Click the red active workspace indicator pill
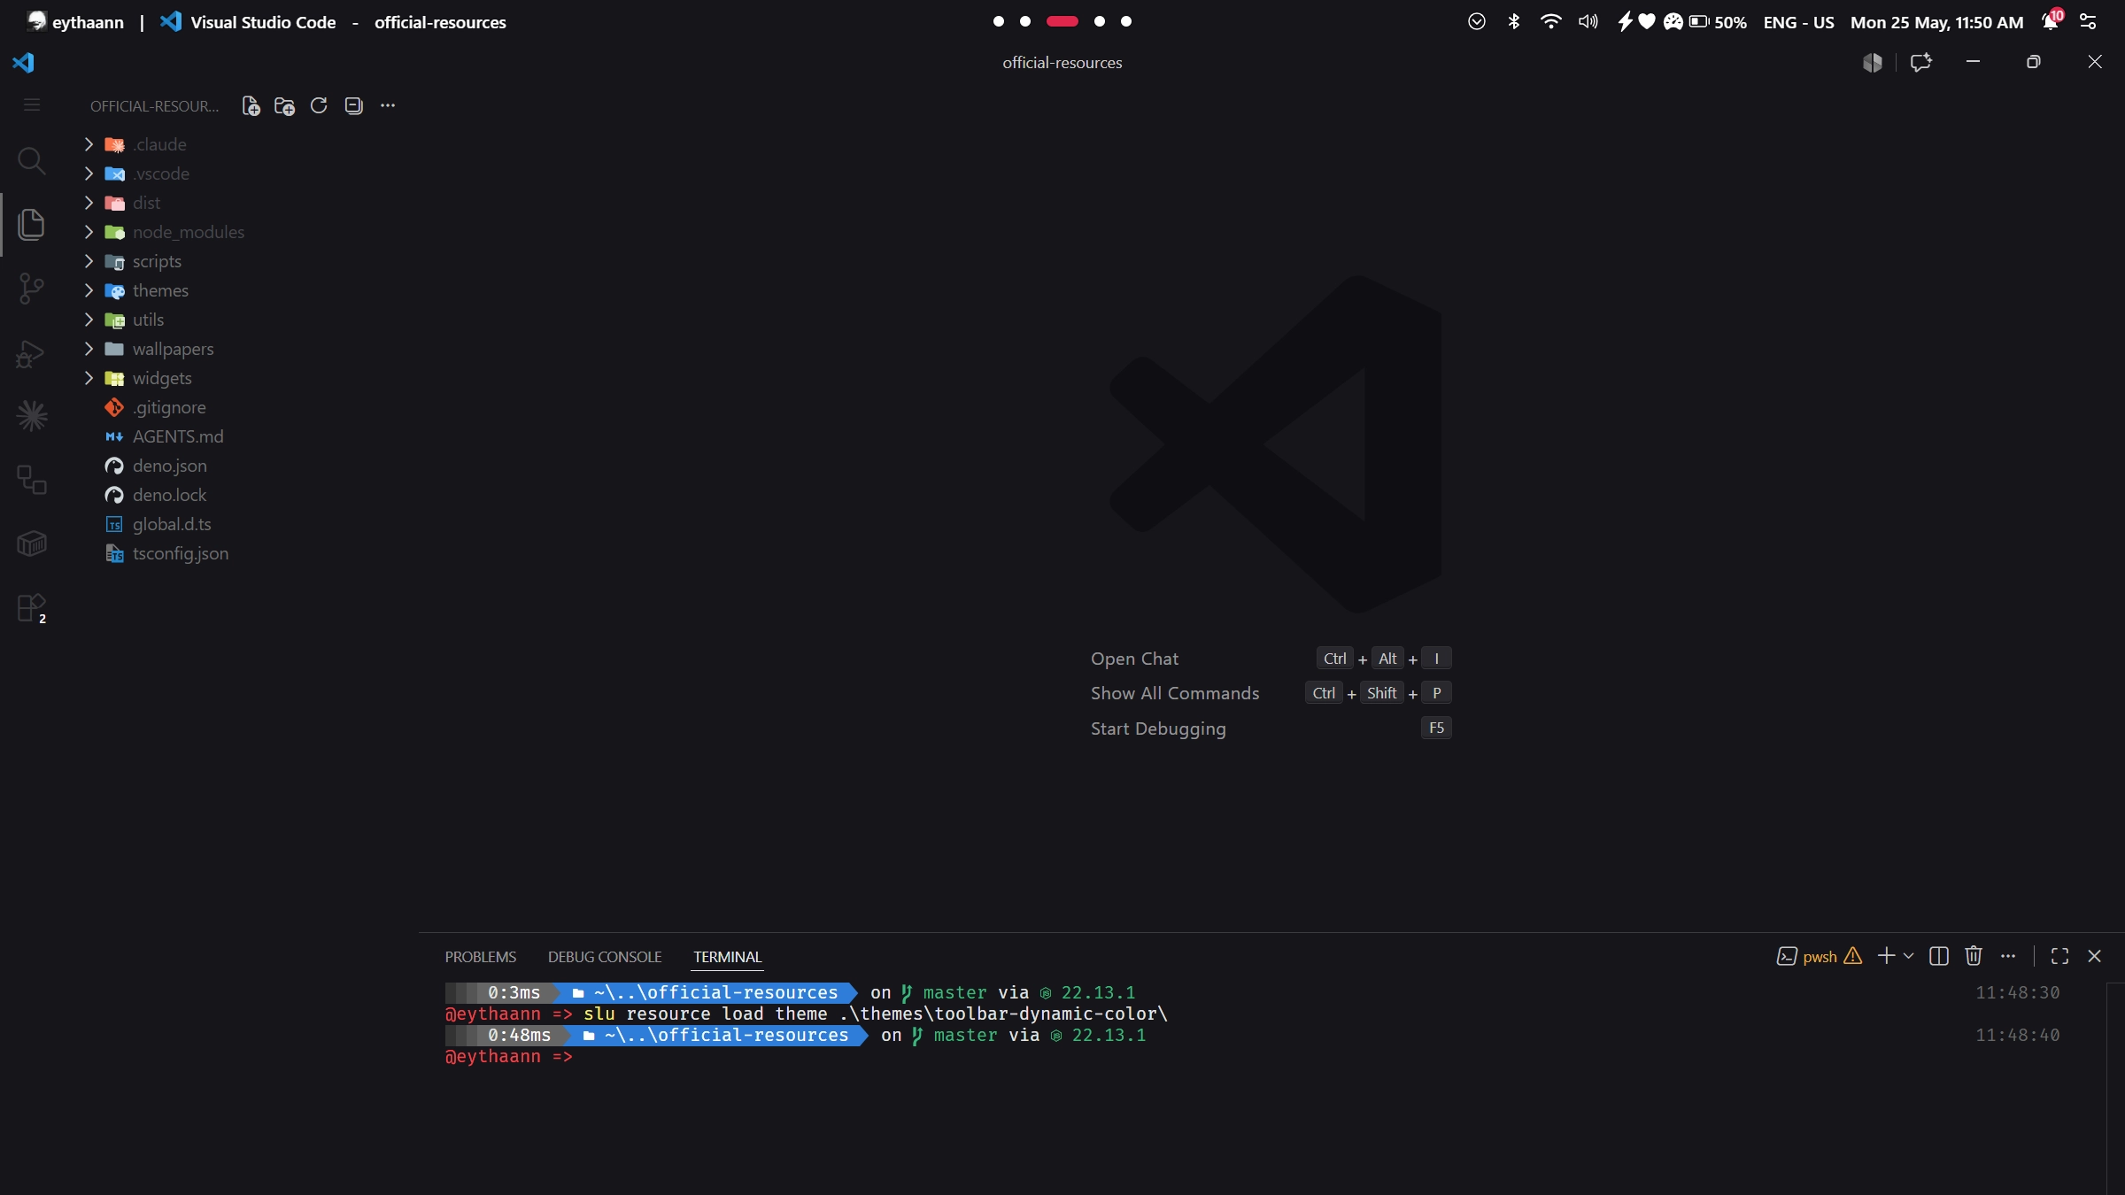This screenshot has width=2125, height=1195. click(1062, 21)
